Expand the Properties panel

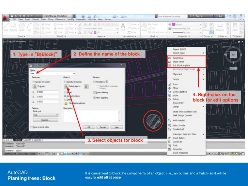click(184, 36)
